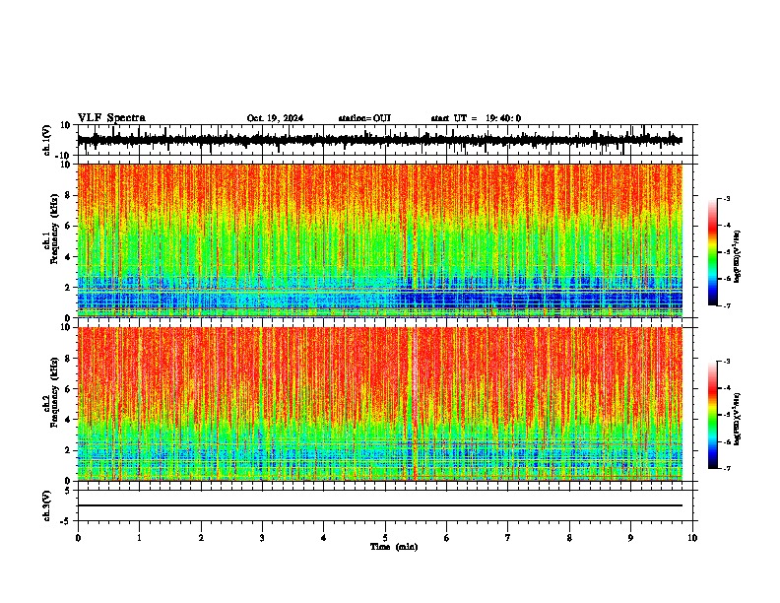Click the ch.2 spectrogram panel
The image size is (780, 603).
[379, 404]
